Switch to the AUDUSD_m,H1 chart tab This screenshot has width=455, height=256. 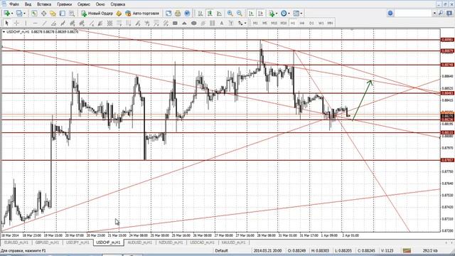(140, 242)
